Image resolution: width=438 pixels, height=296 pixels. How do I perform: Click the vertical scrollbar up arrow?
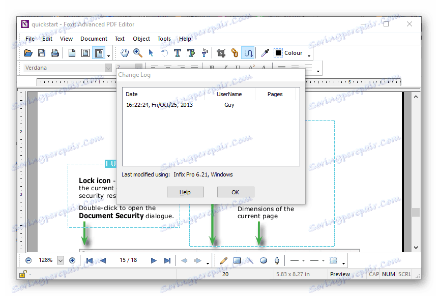point(416,97)
